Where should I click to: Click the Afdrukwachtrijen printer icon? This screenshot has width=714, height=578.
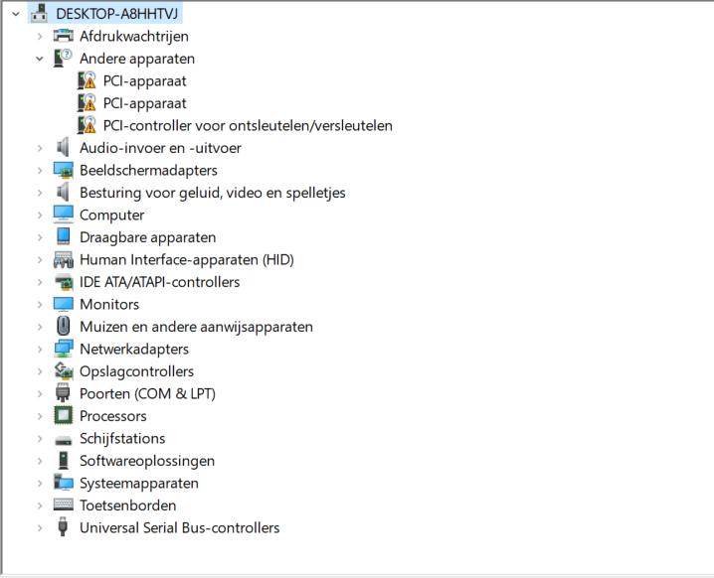(63, 36)
